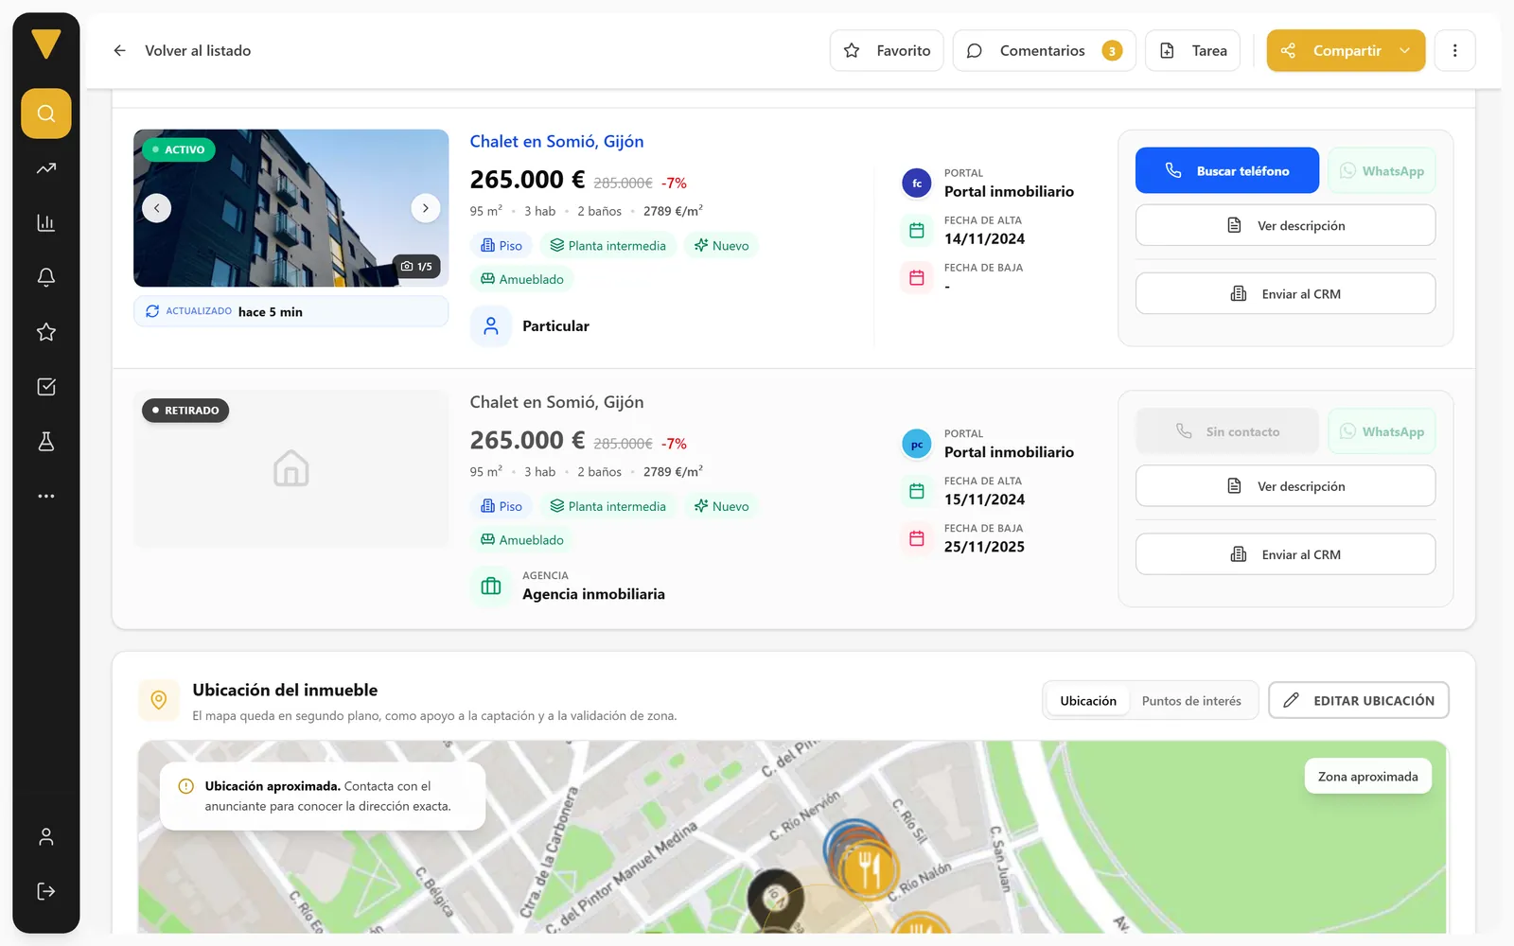Click the 1/5 photo counter badge
This screenshot has width=1514, height=946.
(416, 267)
